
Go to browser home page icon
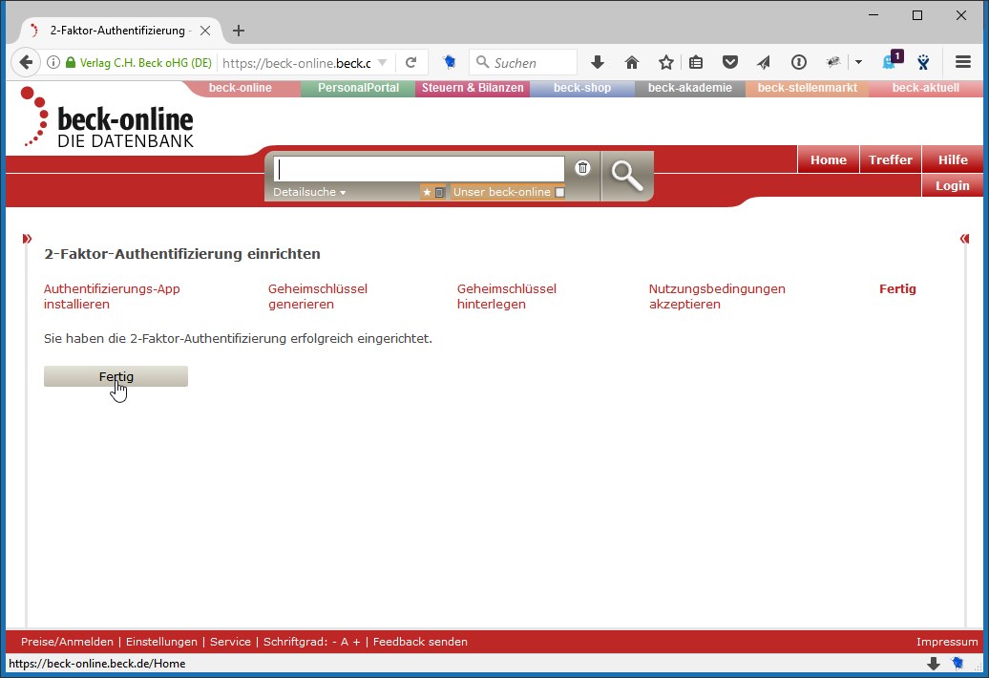pos(631,62)
